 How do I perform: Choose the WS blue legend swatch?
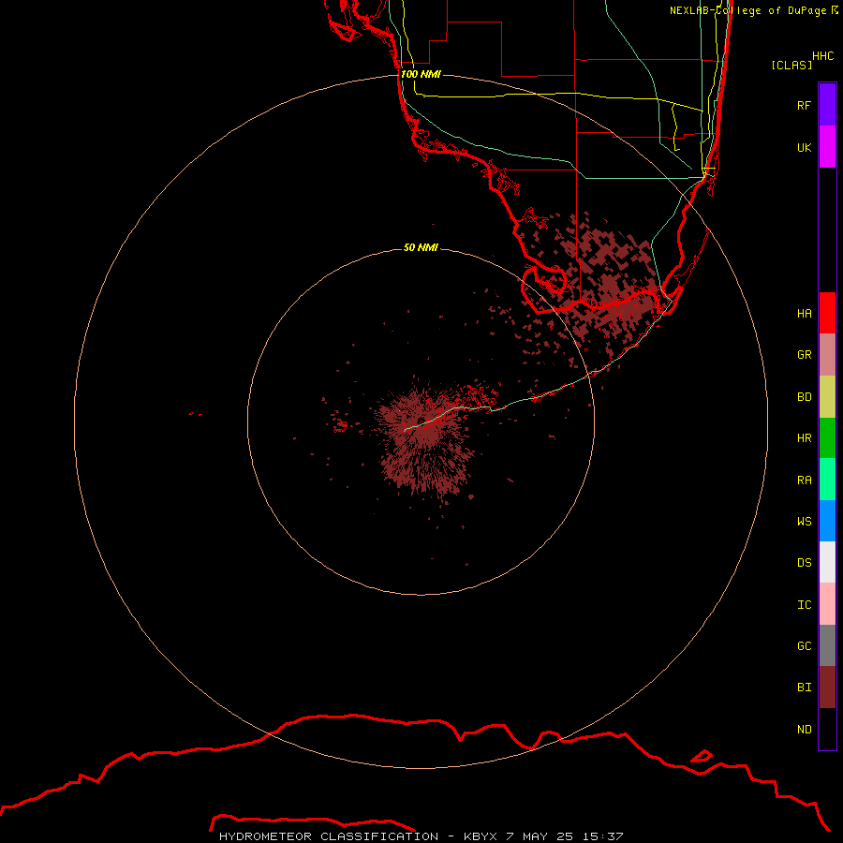(827, 521)
